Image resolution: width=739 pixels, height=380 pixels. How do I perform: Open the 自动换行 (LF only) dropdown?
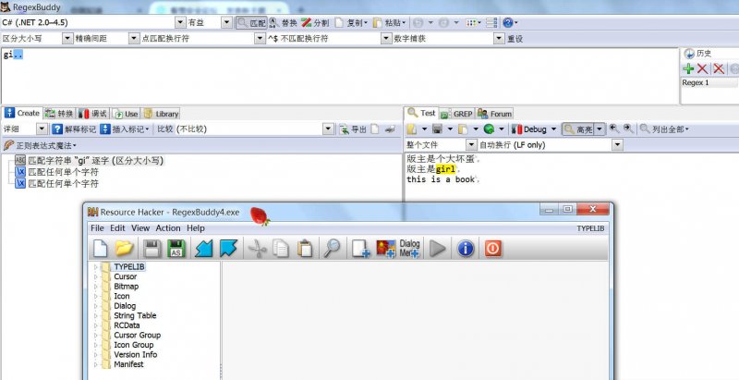pos(617,145)
